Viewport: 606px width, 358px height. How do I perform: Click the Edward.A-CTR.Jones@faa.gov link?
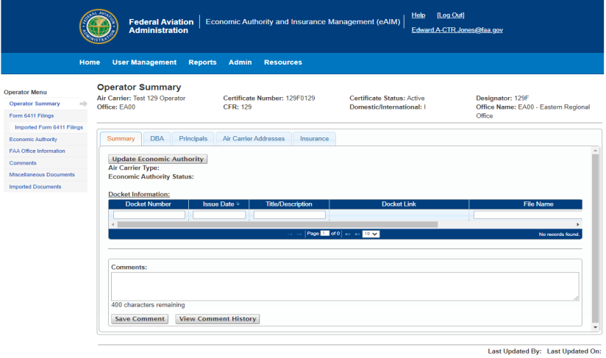457,29
